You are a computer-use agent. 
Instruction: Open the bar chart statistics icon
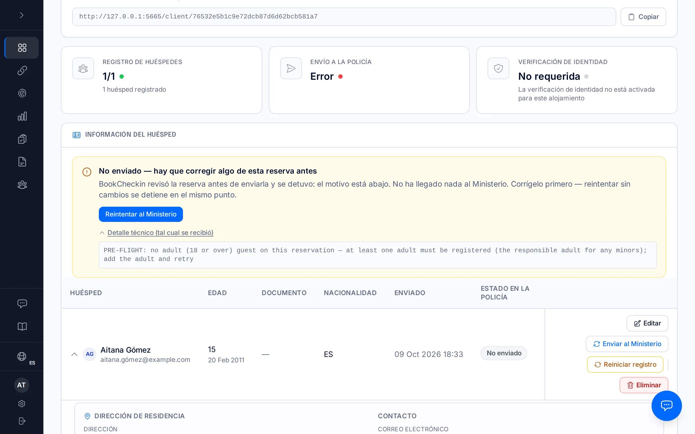point(22,116)
